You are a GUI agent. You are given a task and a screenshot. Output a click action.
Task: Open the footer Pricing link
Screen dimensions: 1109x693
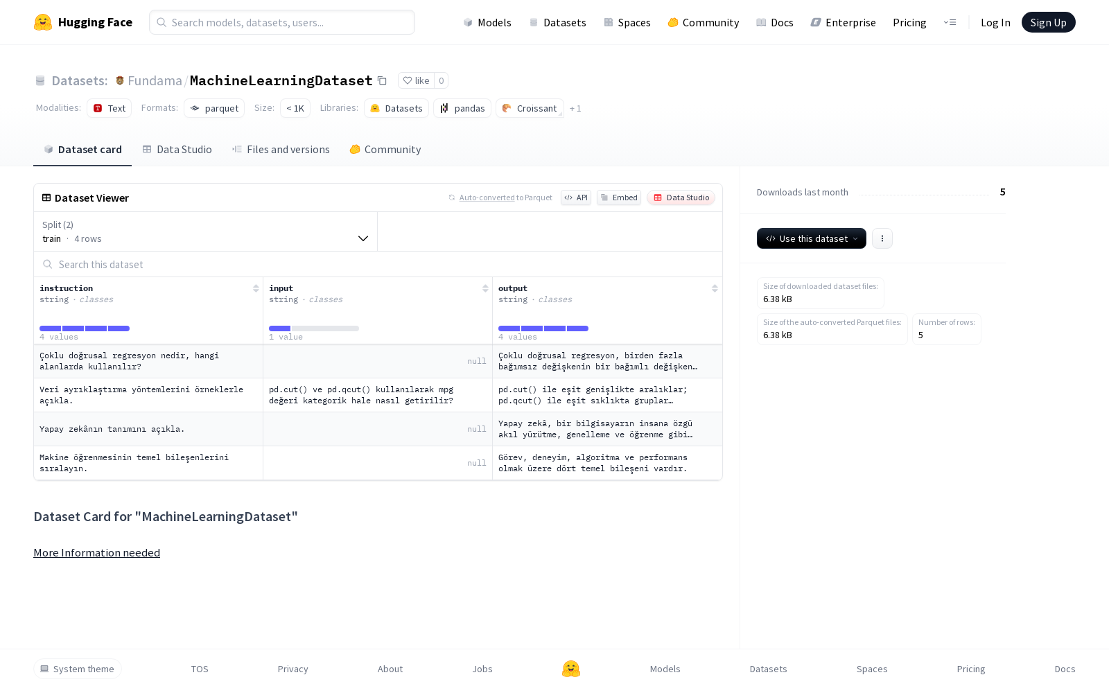coord(971,669)
